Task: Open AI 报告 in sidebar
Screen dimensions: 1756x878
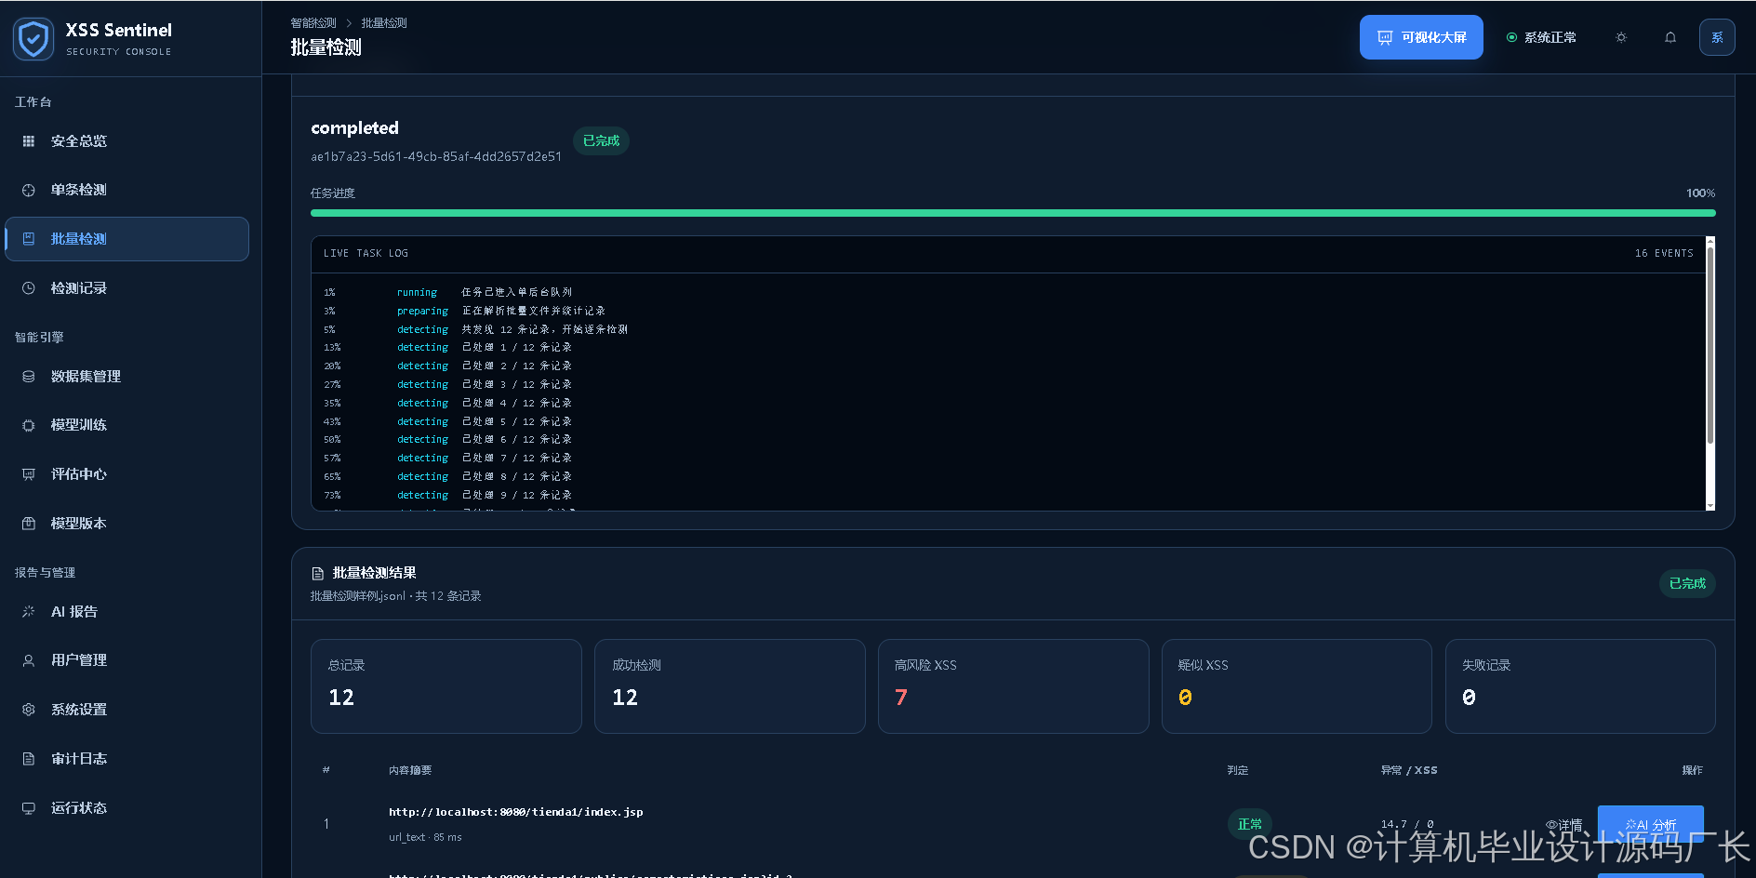Action: 126,612
